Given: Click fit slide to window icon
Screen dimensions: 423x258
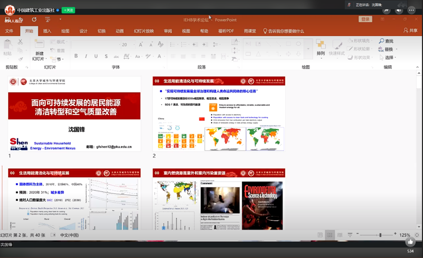Looking at the screenshot, I should (417, 235).
